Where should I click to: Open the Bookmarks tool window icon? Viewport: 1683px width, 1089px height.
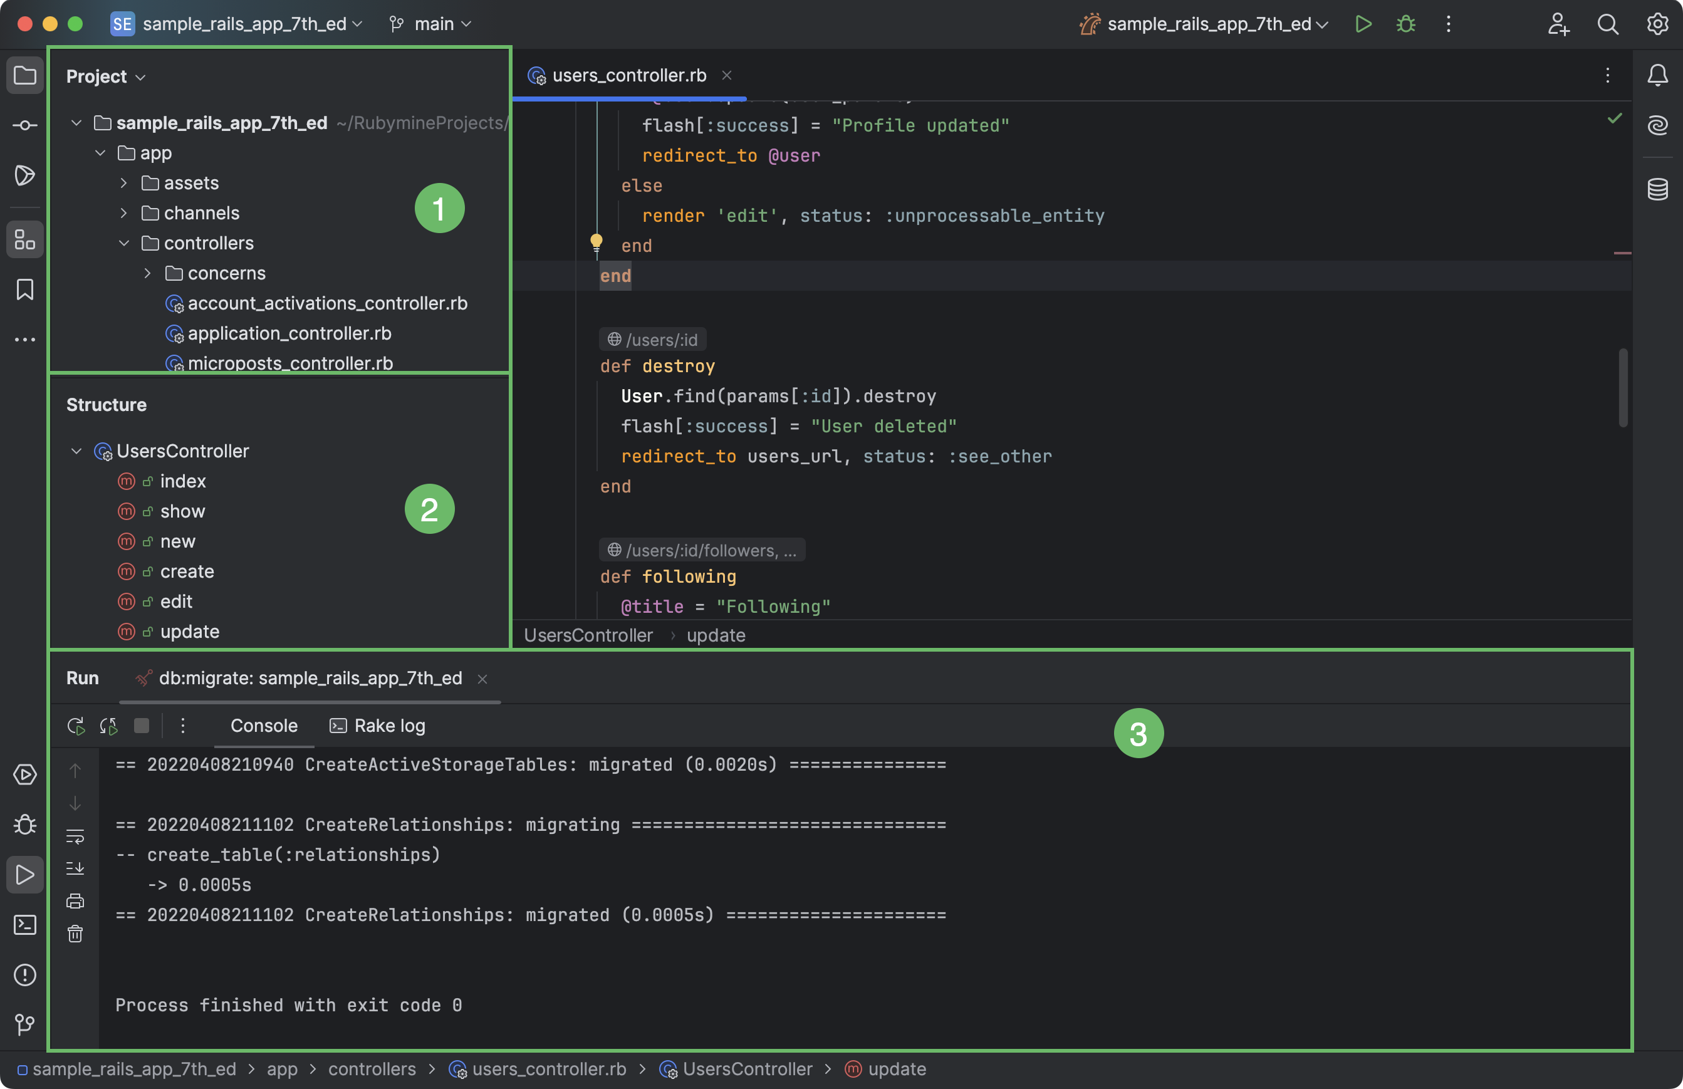tap(25, 289)
